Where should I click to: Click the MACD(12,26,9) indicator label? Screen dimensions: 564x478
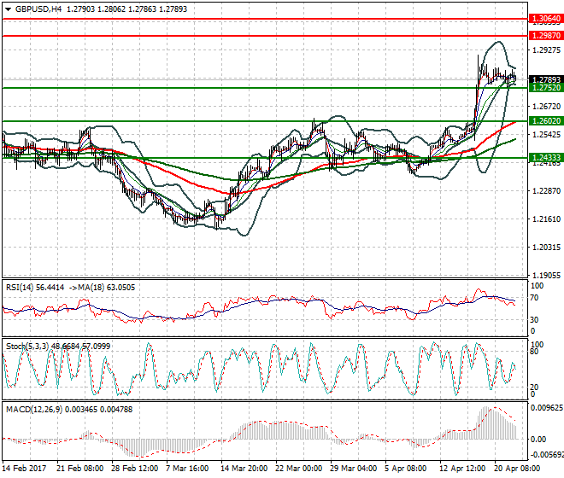[34, 410]
